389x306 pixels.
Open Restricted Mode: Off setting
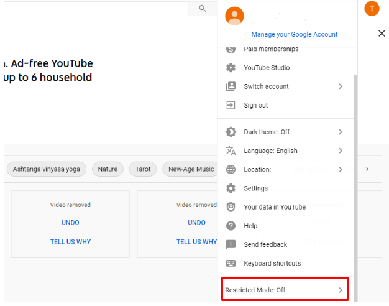pyautogui.click(x=285, y=290)
